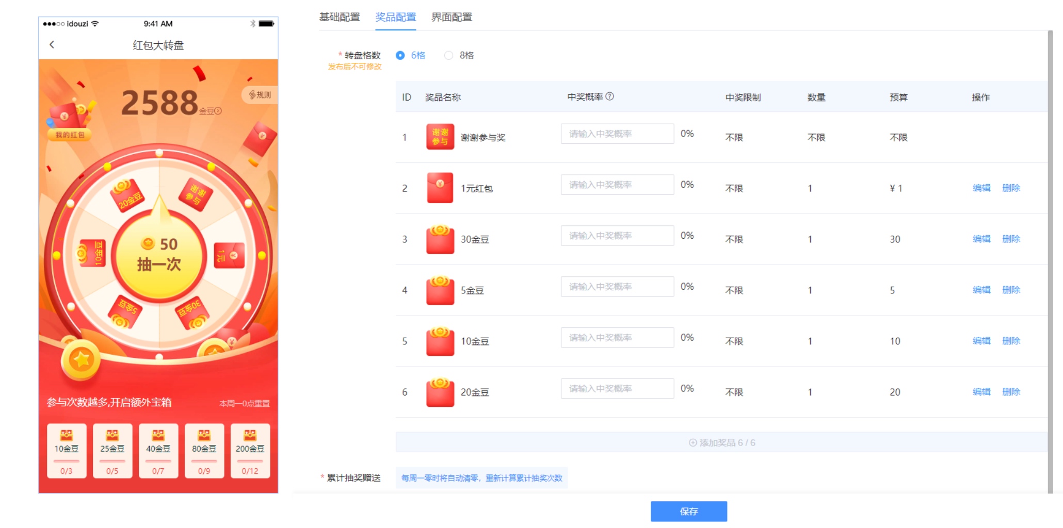Tap the gold star coin icon

[x=81, y=359]
